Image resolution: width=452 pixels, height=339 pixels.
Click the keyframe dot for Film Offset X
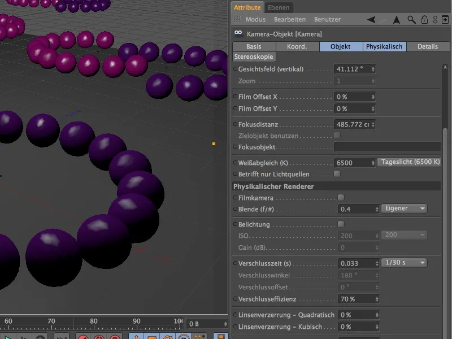[235, 97]
